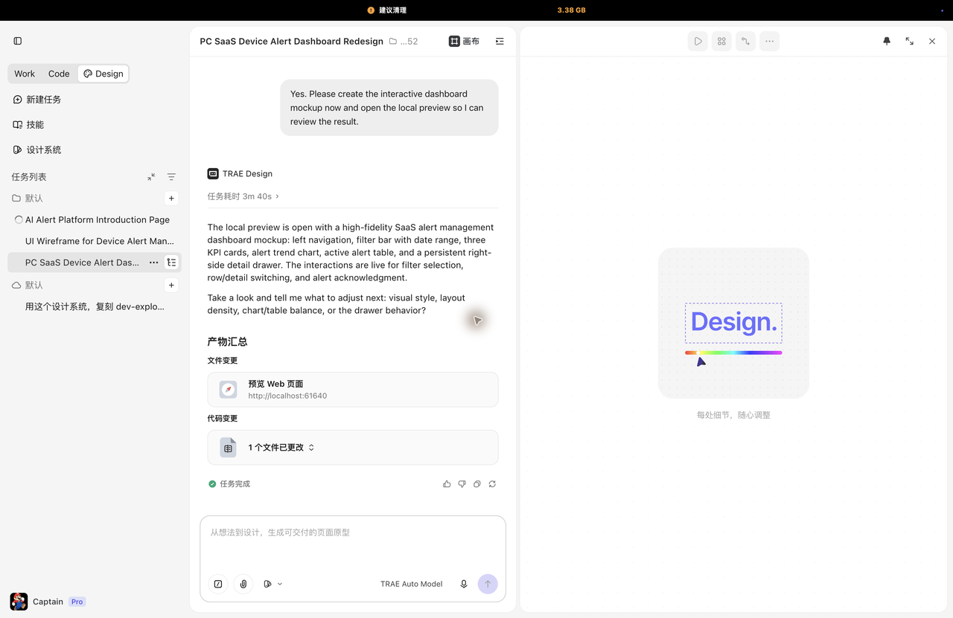Switch to the Work tab
The width and height of the screenshot is (953, 618).
[x=25, y=74]
